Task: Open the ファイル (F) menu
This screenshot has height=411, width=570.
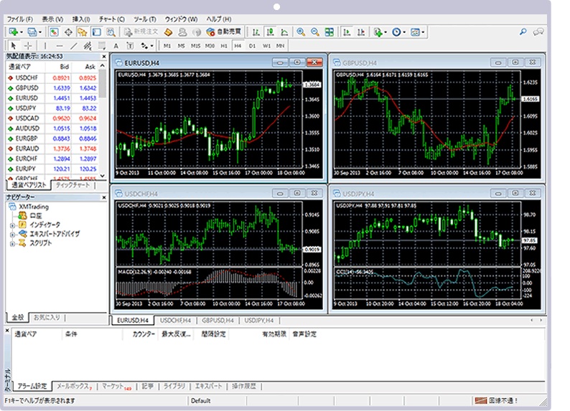Action: (19, 19)
